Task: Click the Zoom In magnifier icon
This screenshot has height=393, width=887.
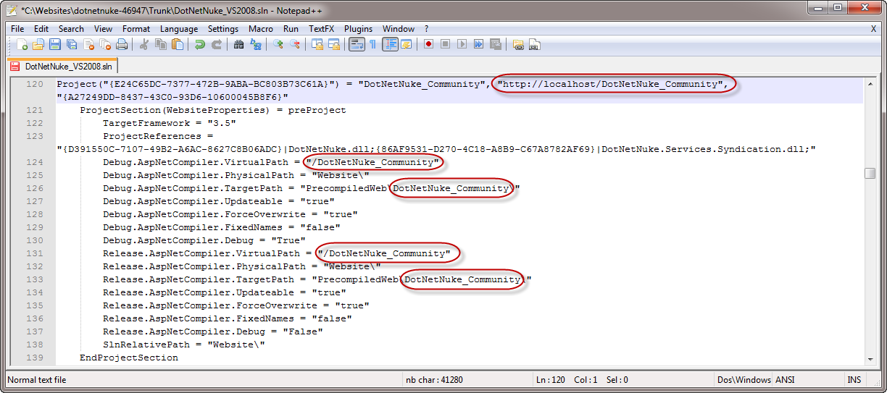Action: click(x=279, y=45)
